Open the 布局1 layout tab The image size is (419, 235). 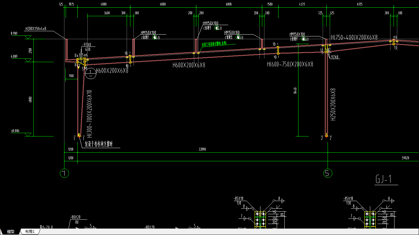pyautogui.click(x=30, y=232)
